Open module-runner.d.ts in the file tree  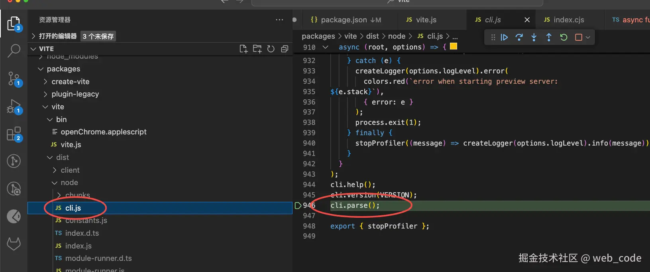point(98,258)
